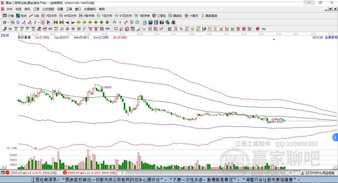This screenshot has height=183, width=338.
Task: Select the red circular target drawing tool
Action: click(67, 29)
